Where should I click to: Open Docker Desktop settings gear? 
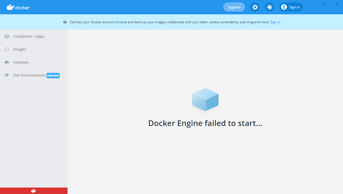click(x=255, y=7)
